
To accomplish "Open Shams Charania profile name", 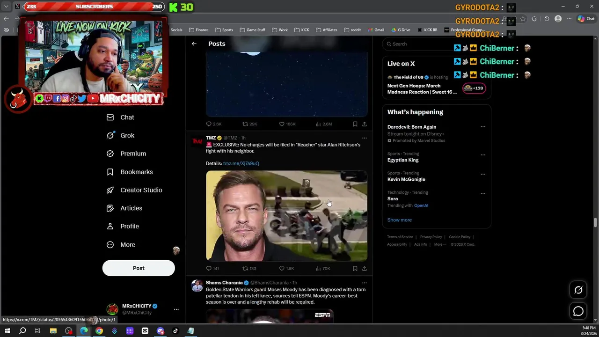I will [224, 283].
